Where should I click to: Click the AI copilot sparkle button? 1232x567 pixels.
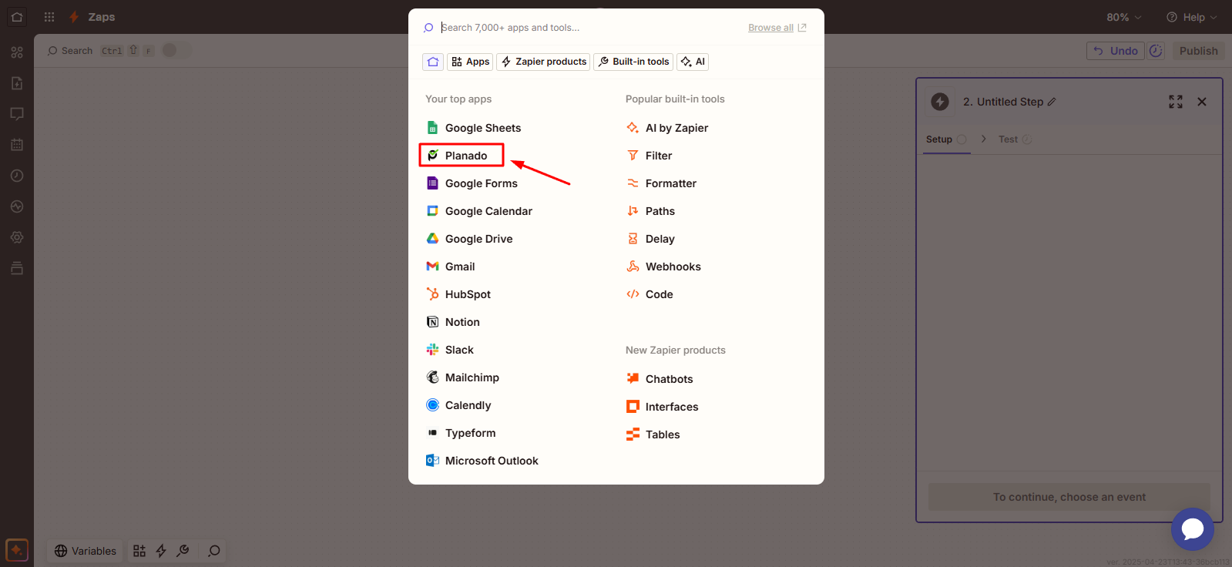click(17, 550)
